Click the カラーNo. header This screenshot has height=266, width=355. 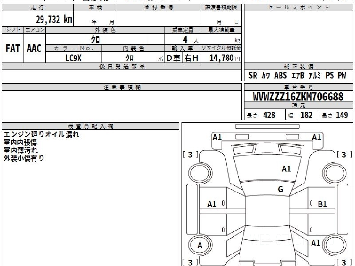click(x=74, y=48)
